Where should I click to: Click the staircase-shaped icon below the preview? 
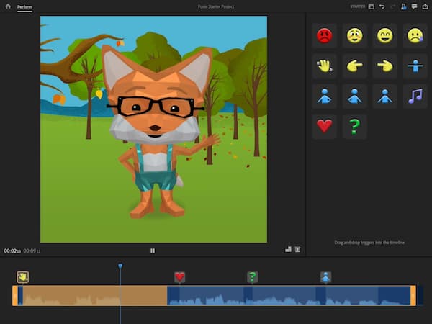pos(288,249)
